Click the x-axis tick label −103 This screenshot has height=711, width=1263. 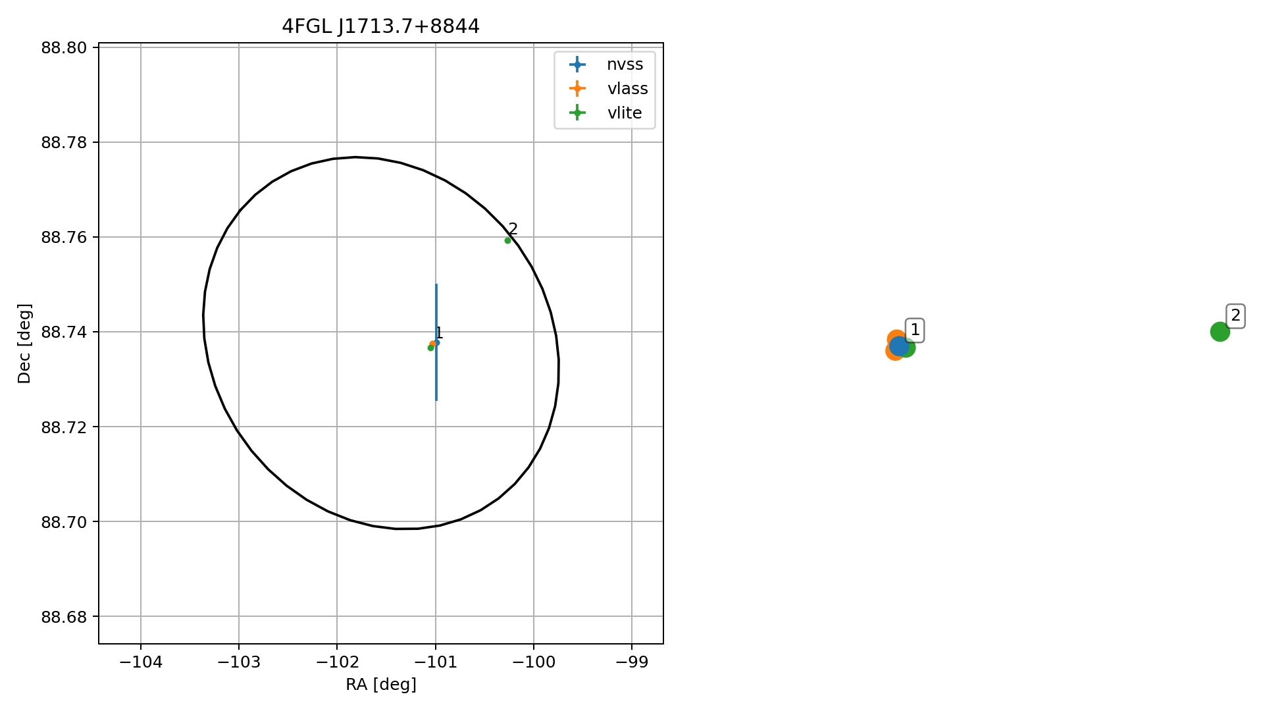[x=238, y=662]
